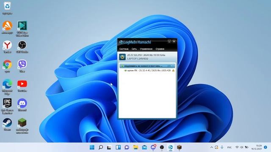Open the Wi-Fi network tray icon

point(237,147)
